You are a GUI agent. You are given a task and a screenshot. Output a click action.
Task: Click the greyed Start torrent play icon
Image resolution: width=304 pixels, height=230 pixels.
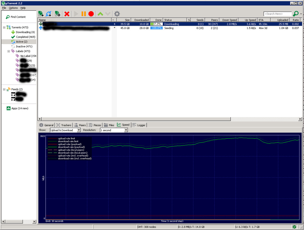point(76,14)
